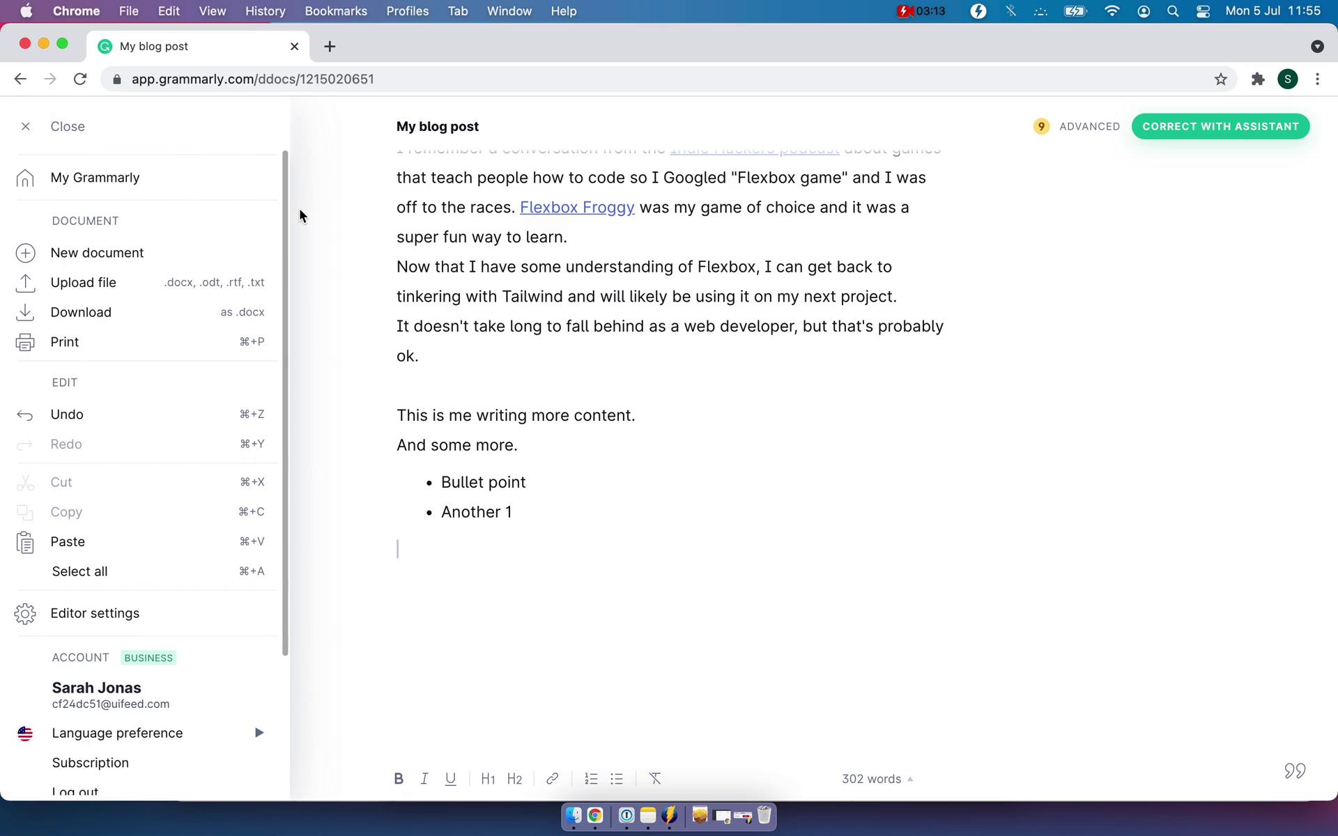Click the printer icon
The width and height of the screenshot is (1338, 836).
(25, 342)
